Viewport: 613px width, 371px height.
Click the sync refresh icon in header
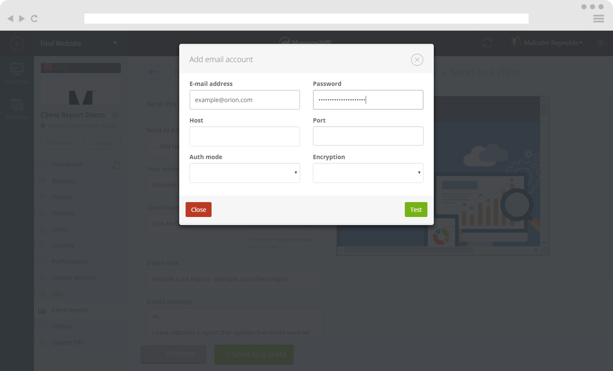click(x=487, y=43)
